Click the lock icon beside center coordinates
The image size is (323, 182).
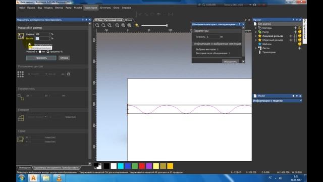pyautogui.click(x=69, y=74)
